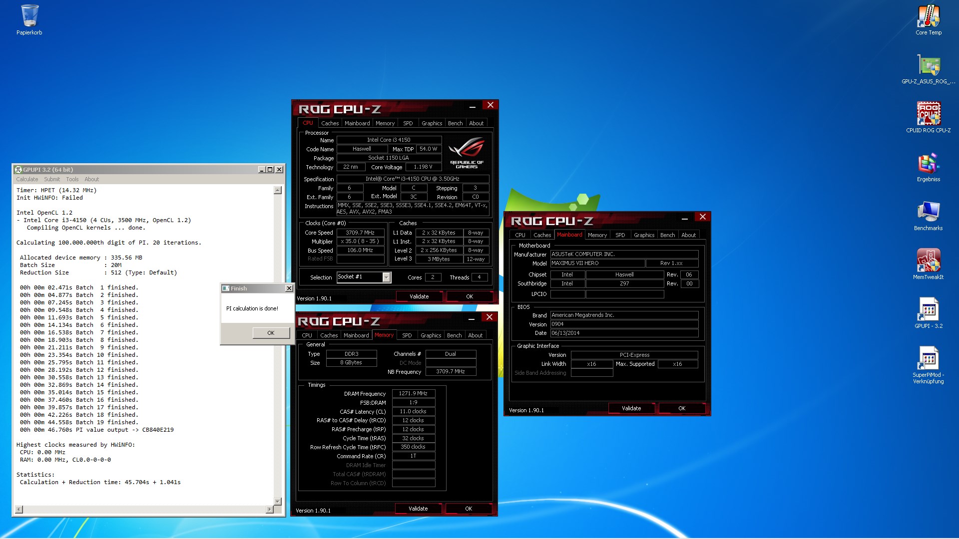The image size is (959, 539).
Task: Launch the MemTweakIt desktop icon
Action: [928, 265]
